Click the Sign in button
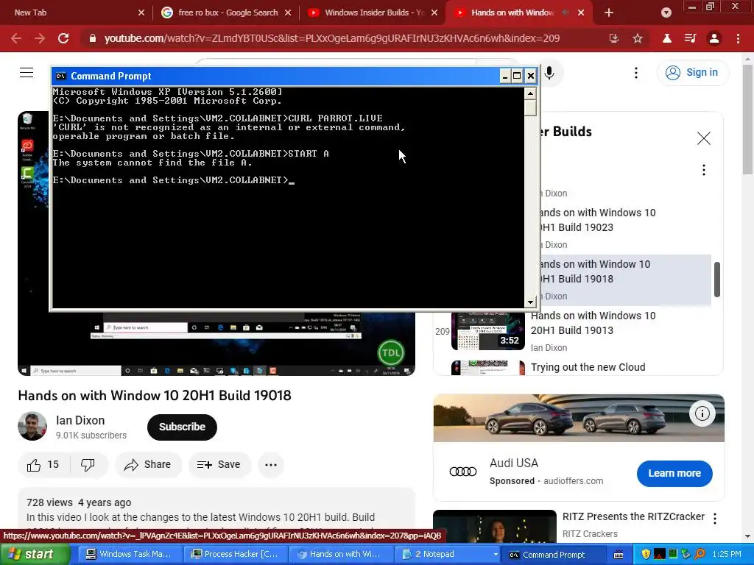This screenshot has width=754, height=565. click(x=692, y=73)
